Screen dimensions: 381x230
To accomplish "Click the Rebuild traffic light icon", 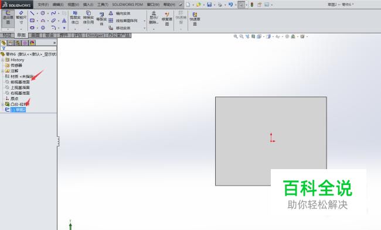I will coord(252,4).
